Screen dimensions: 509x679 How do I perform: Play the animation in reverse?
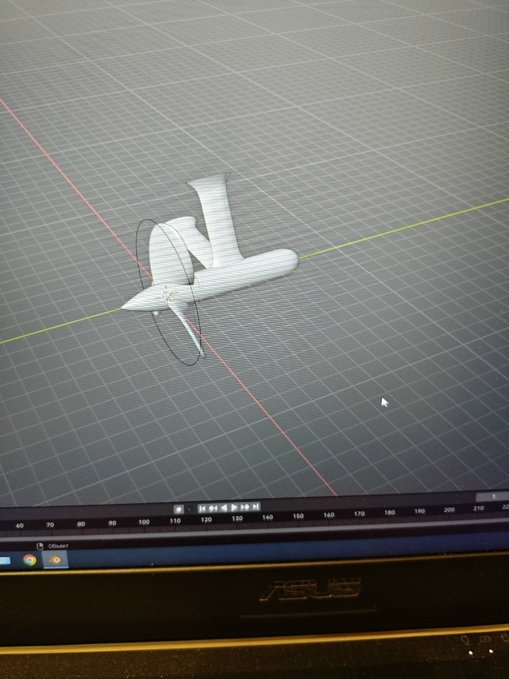click(x=224, y=508)
